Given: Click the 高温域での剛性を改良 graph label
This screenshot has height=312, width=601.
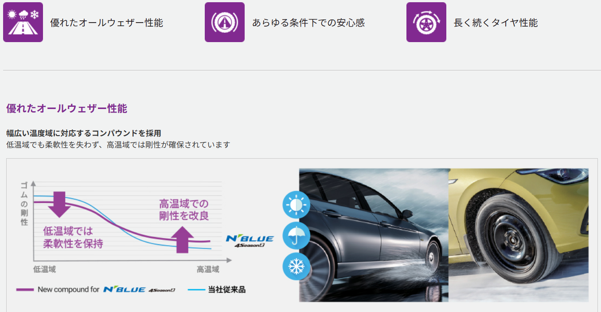Looking at the screenshot, I should point(184,210).
